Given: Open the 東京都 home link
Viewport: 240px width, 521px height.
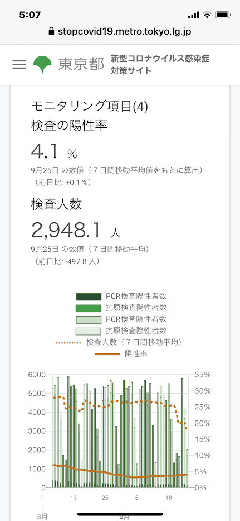Looking at the screenshot, I should 81,64.
